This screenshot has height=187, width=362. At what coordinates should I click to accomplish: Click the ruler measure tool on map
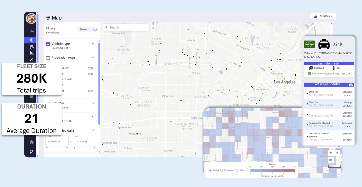pyautogui.click(x=331, y=160)
